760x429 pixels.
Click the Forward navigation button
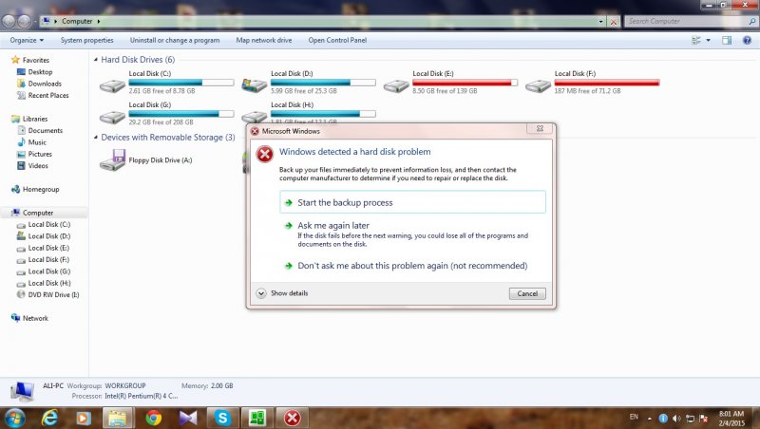25,21
